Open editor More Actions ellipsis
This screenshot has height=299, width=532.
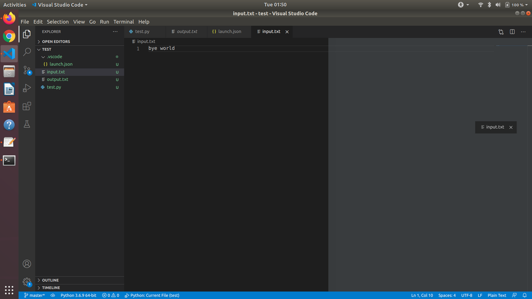(523, 32)
